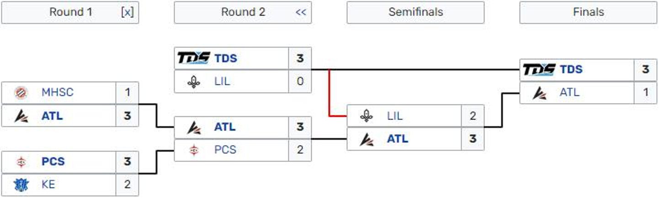This screenshot has width=659, height=198.
Task: Click the PCS logo in Round 1
Action: [21, 162]
